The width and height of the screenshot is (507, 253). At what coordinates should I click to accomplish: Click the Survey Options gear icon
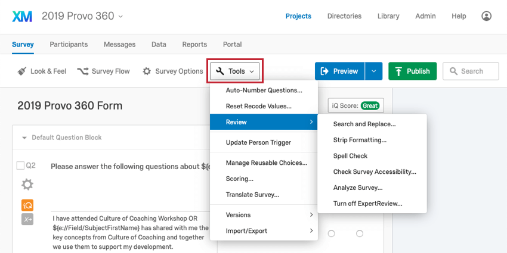click(147, 71)
